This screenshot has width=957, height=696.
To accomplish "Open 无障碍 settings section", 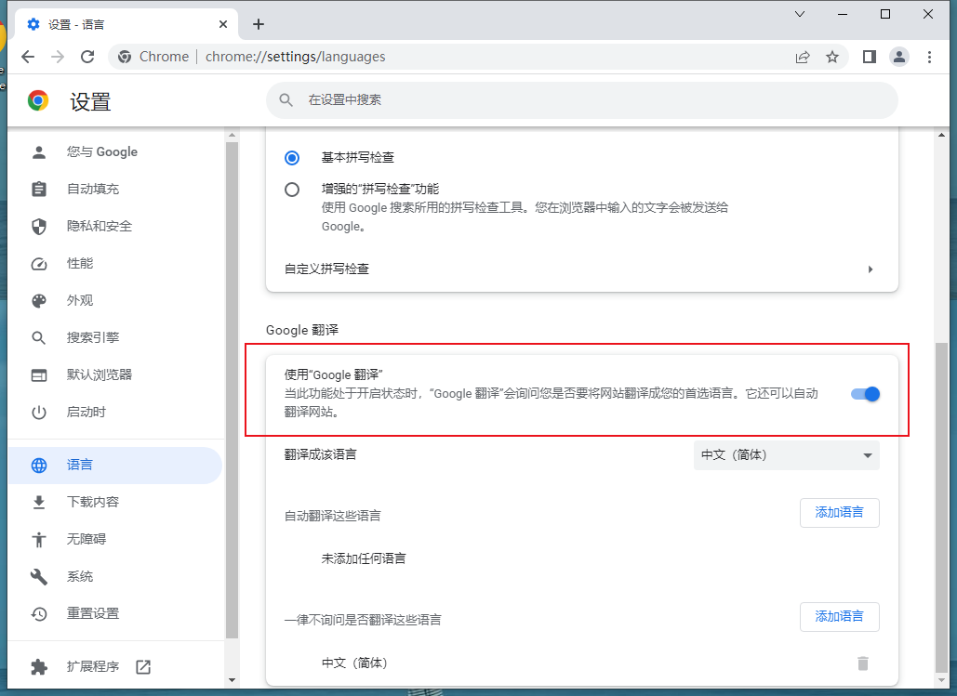I will click(116, 539).
